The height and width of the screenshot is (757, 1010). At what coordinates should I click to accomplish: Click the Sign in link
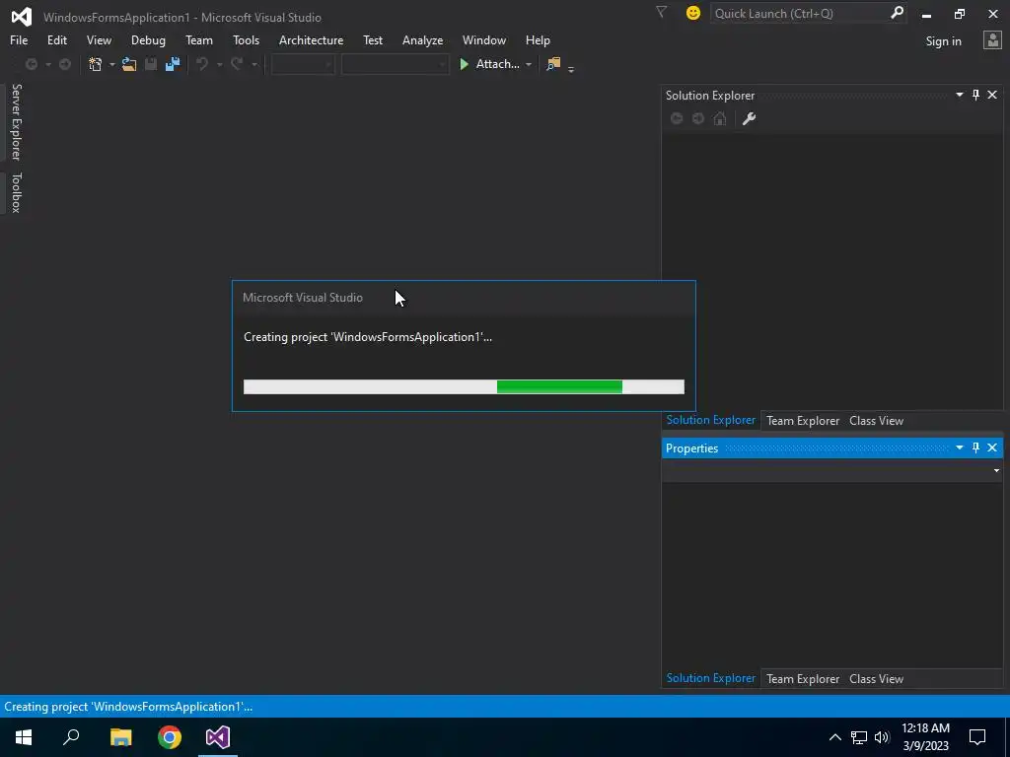(943, 41)
